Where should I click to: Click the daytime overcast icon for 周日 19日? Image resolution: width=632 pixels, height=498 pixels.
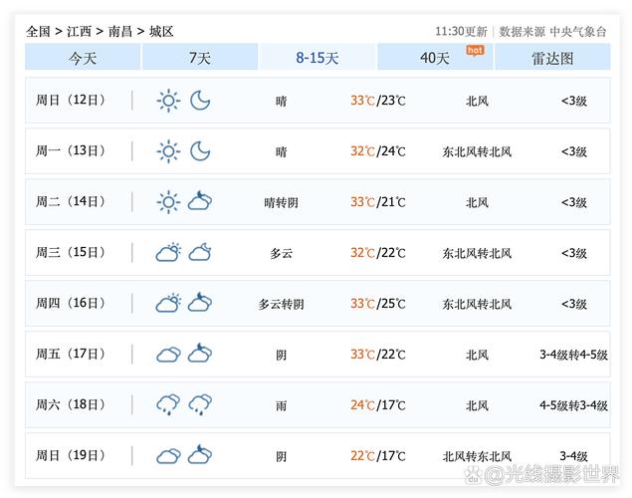168,456
